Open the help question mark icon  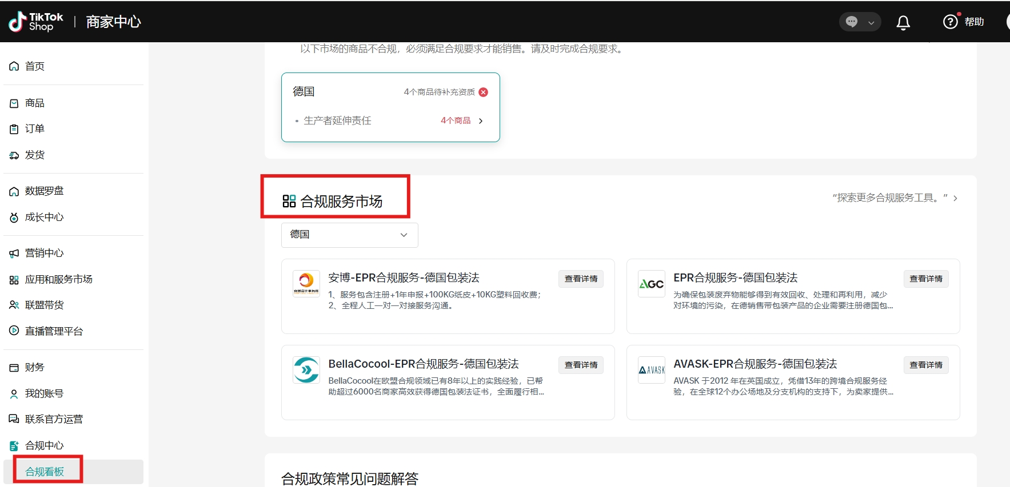950,22
